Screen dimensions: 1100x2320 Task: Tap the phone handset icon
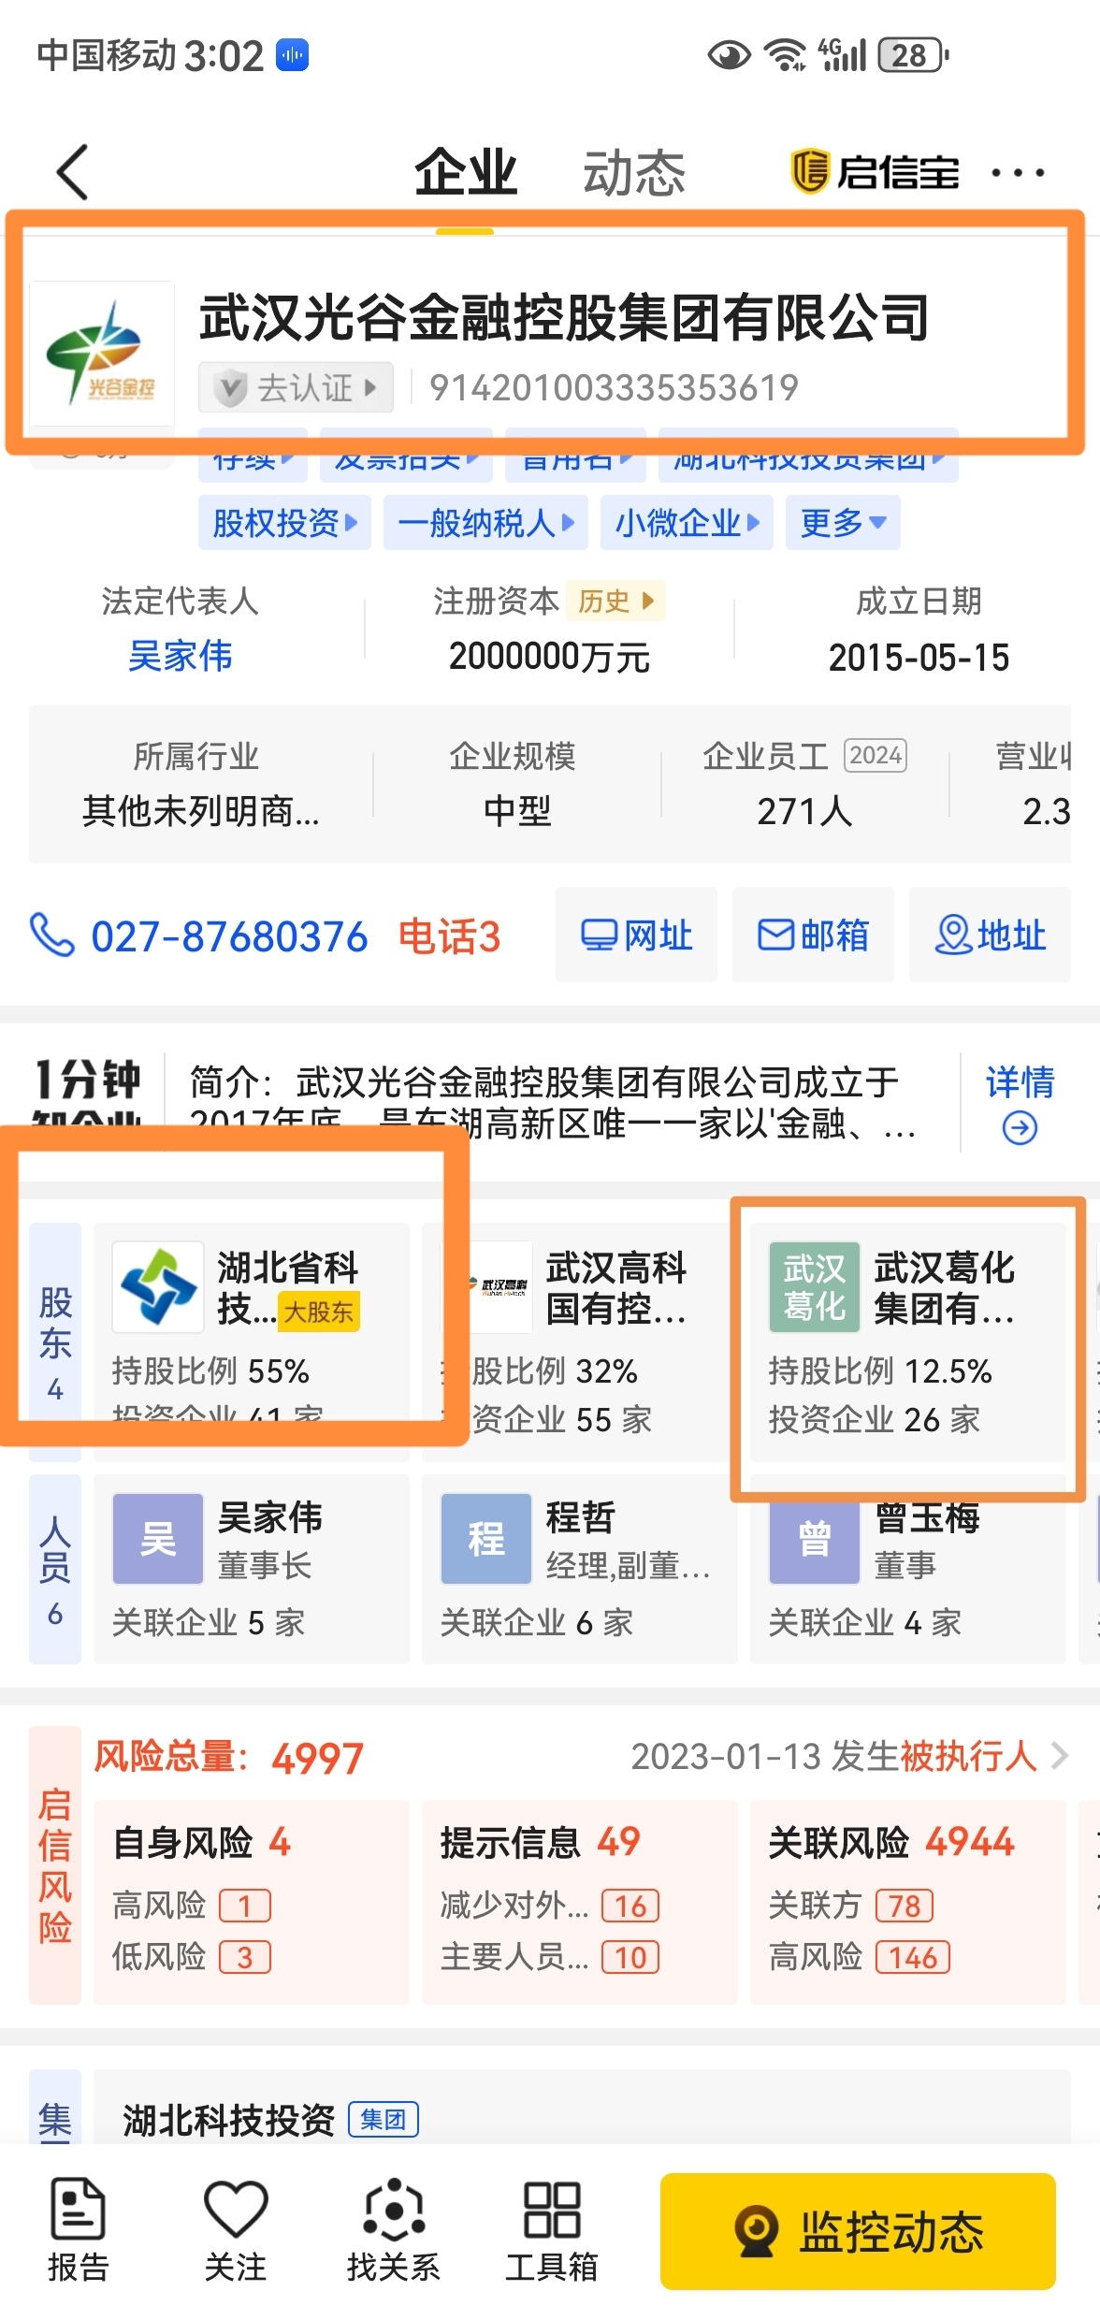point(52,935)
